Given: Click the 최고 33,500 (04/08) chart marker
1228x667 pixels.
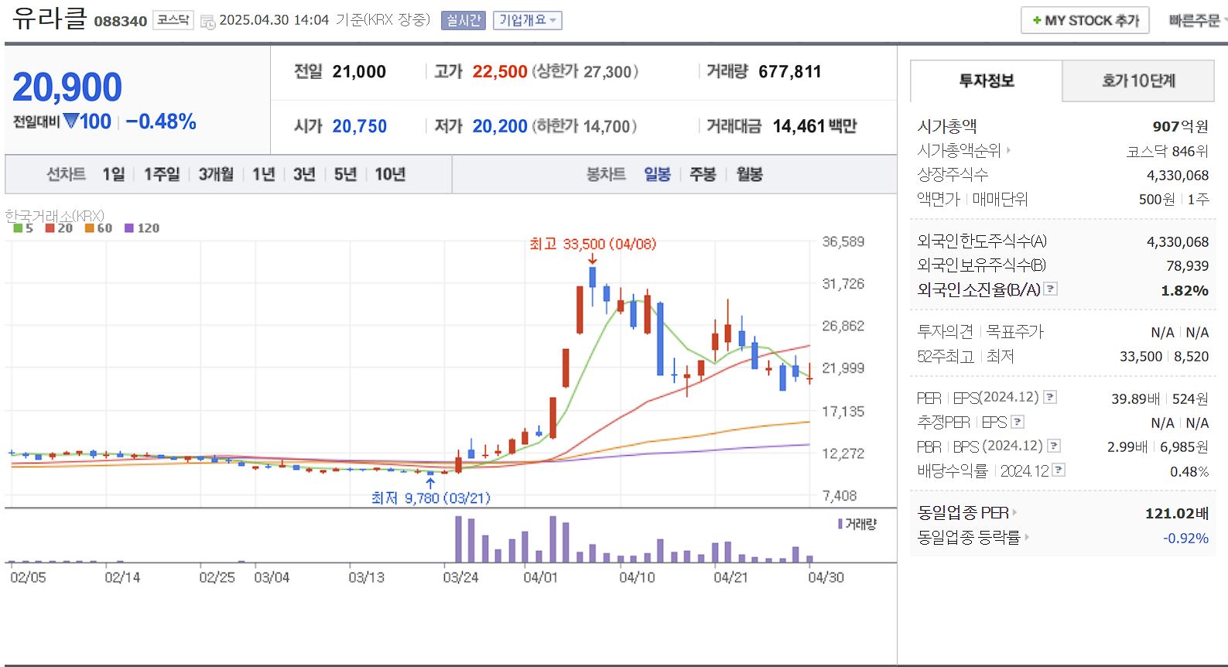Looking at the screenshot, I should pos(593,244).
